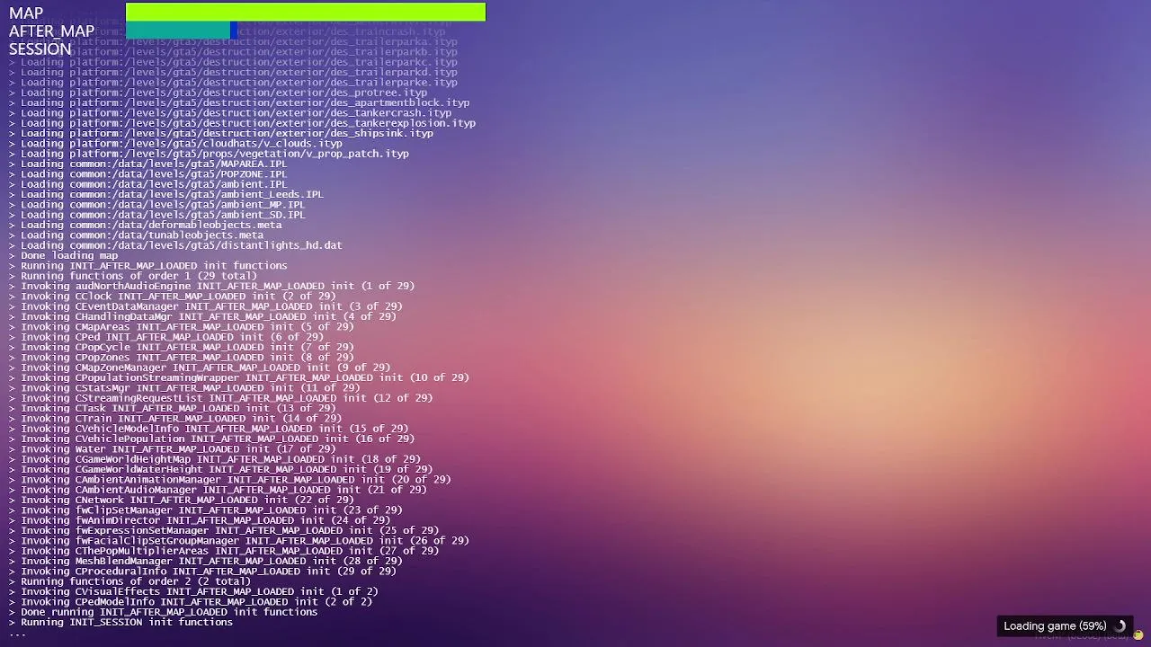Click the CVehicleModelInfo init line
This screenshot has width=1151, height=647.
coord(209,429)
